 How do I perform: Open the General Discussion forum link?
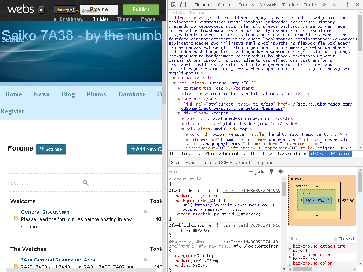[45, 212]
